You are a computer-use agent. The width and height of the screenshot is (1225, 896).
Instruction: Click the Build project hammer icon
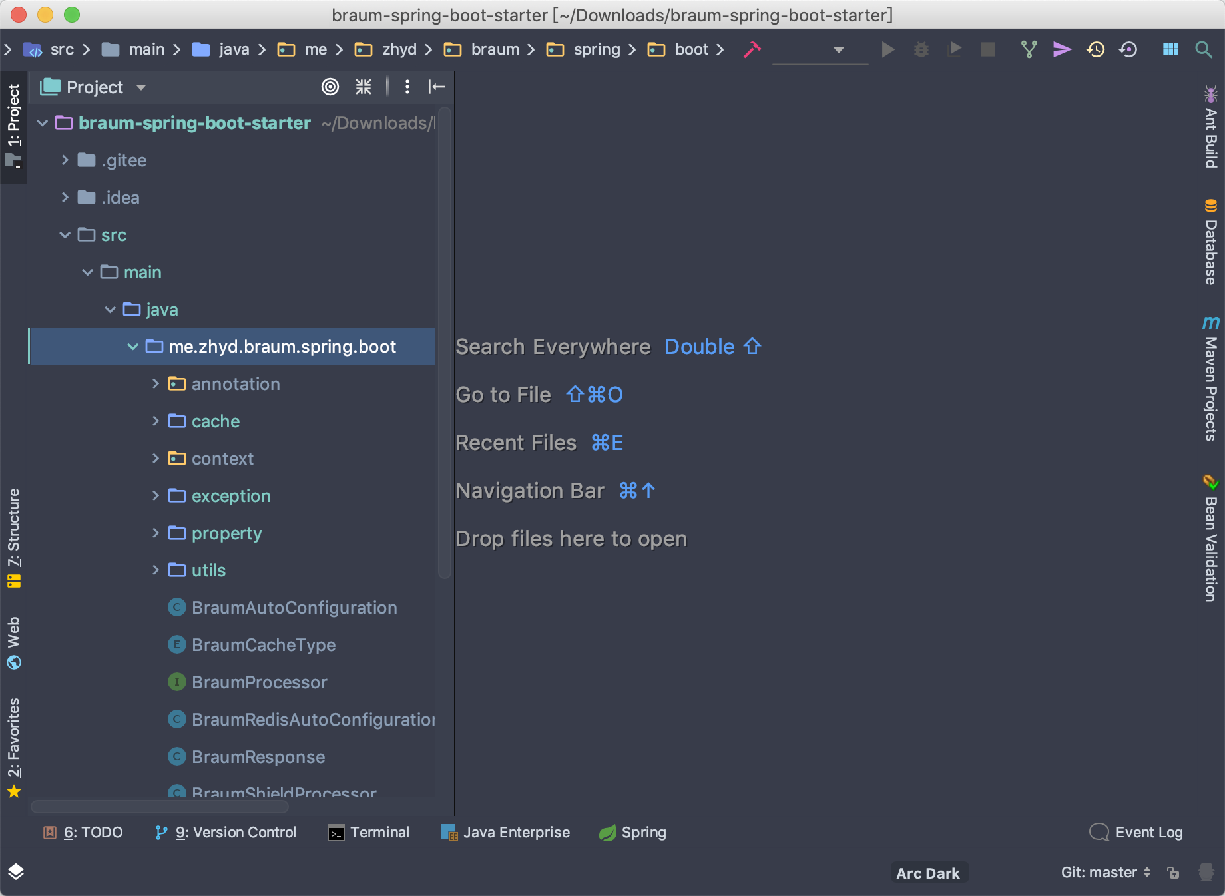coord(752,49)
